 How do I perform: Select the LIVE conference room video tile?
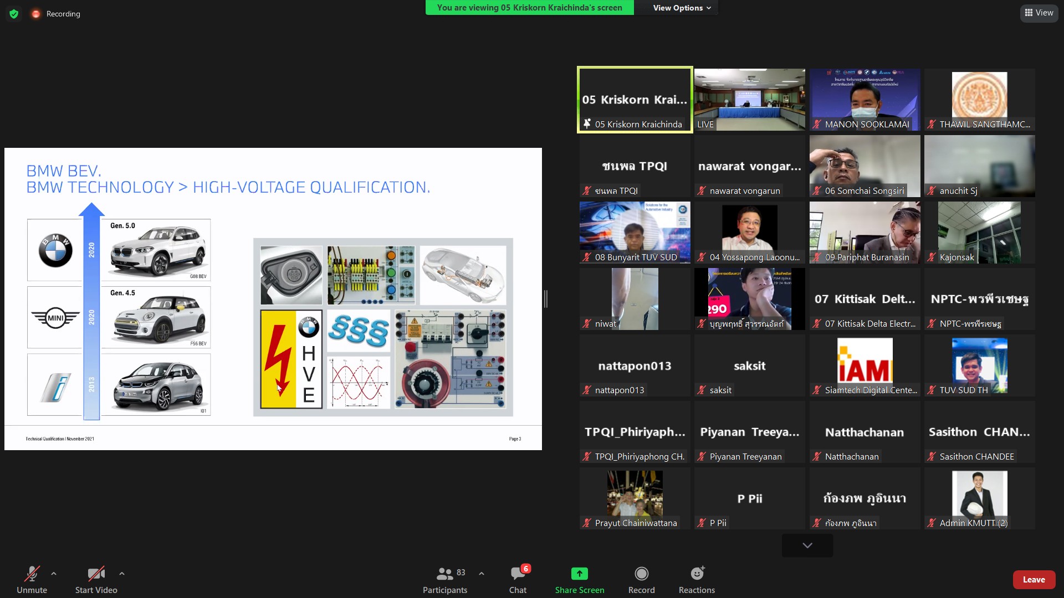point(750,100)
